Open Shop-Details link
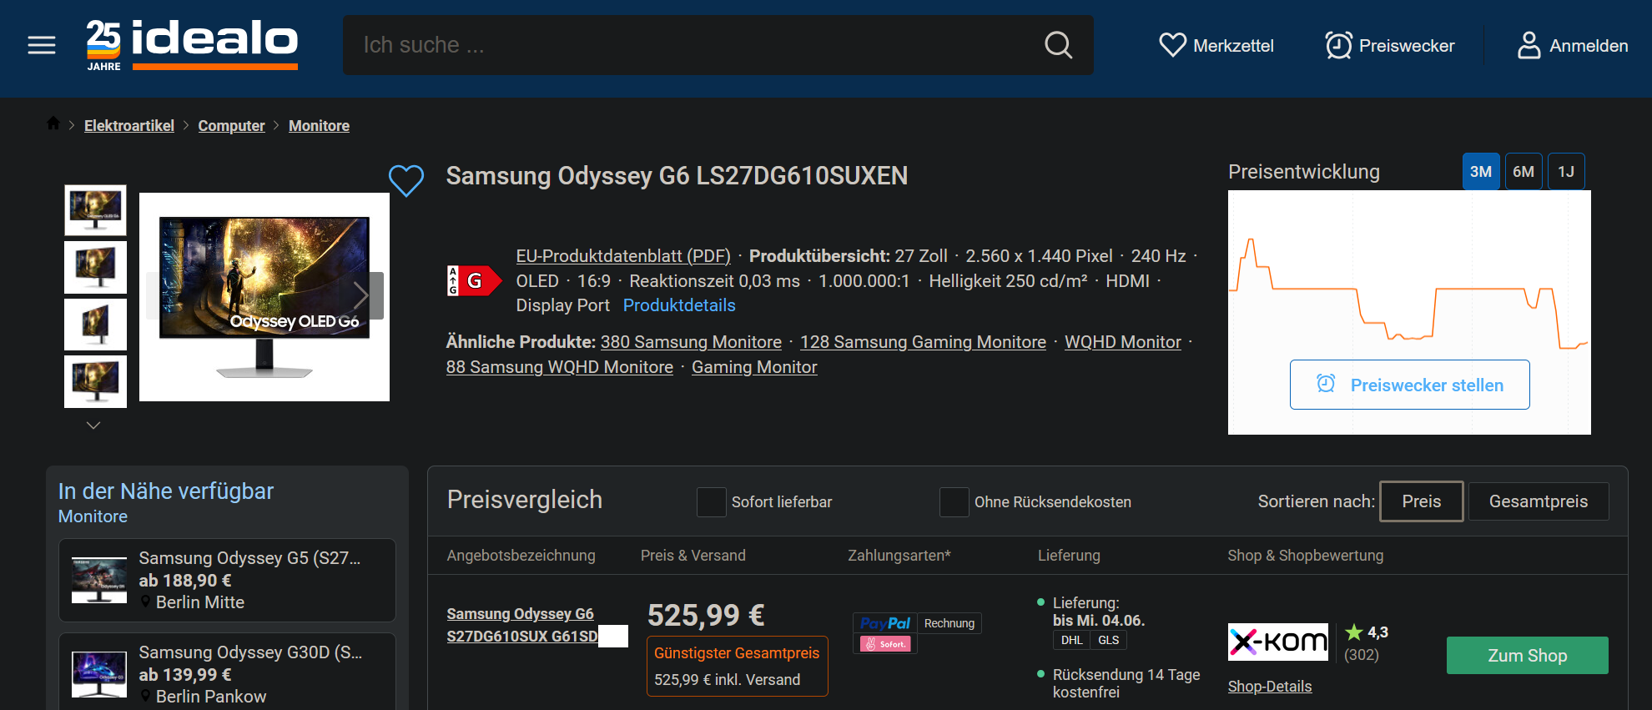The height and width of the screenshot is (710, 1652). coord(1270,687)
